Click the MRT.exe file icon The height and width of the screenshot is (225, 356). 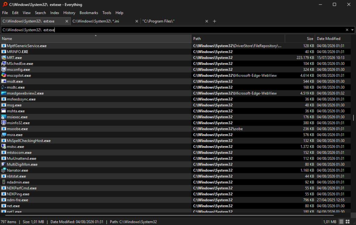pos(3,58)
